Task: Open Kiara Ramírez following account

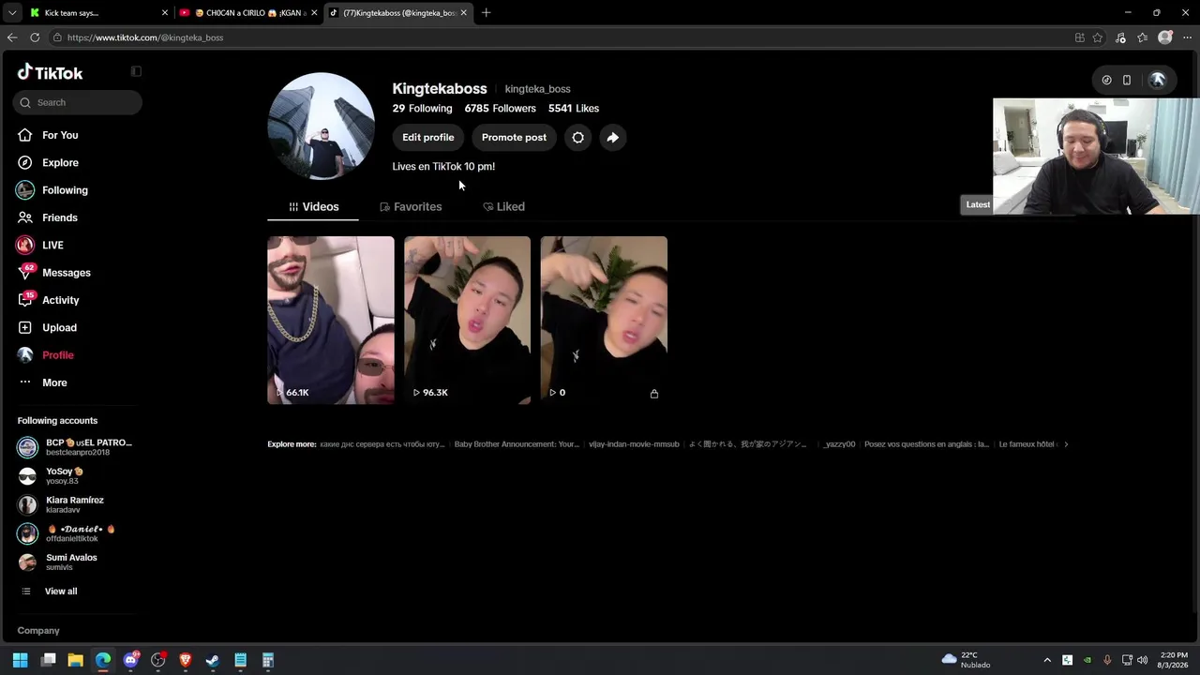Action: coord(77,504)
